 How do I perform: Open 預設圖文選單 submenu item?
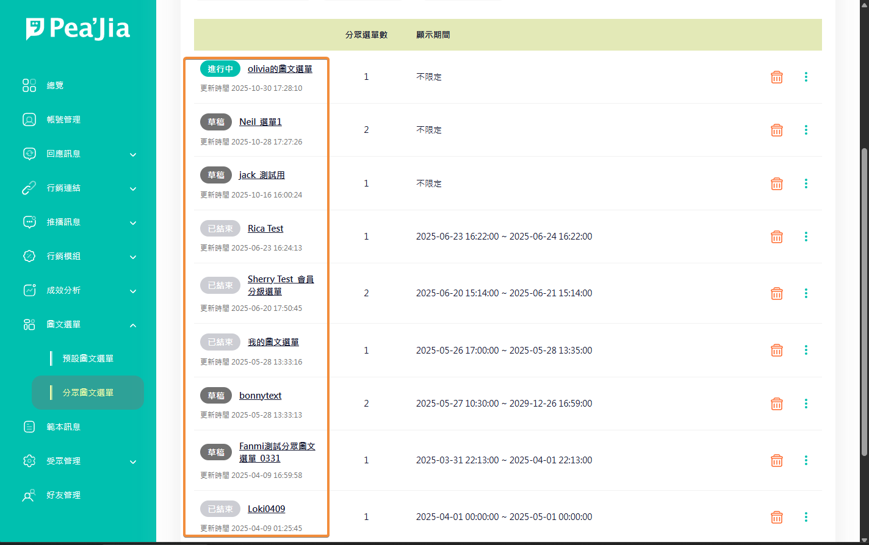(x=88, y=358)
